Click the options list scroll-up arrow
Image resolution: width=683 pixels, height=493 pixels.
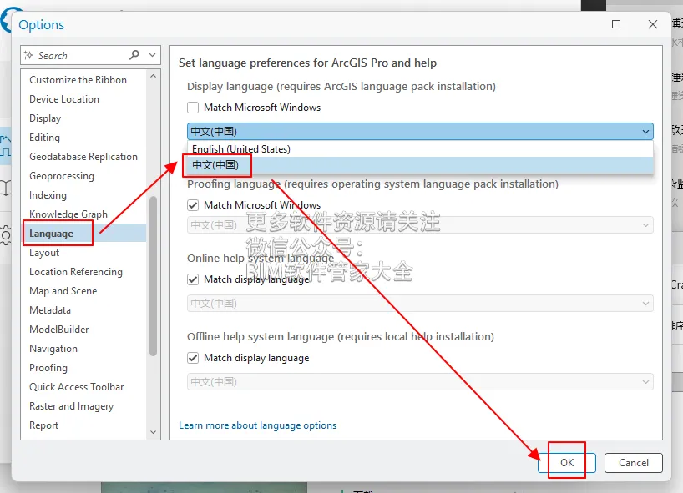click(x=153, y=76)
